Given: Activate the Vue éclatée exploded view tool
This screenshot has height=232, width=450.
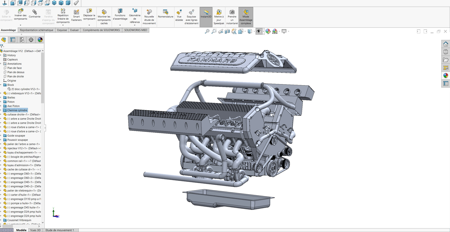Looking at the screenshot, I should tap(179, 15).
